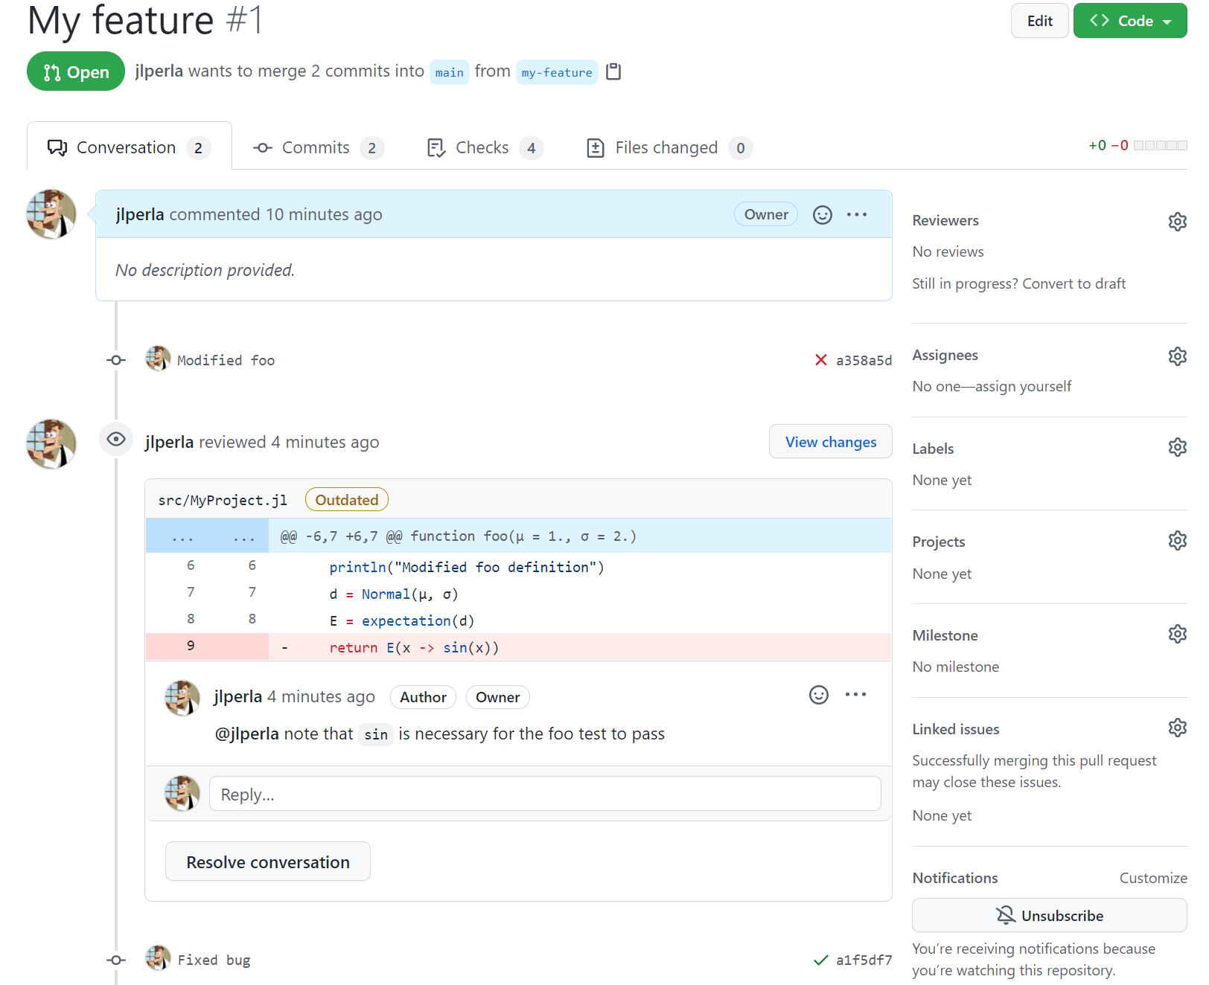Click the Reply text field
The height and width of the screenshot is (985, 1209).
tap(544, 795)
